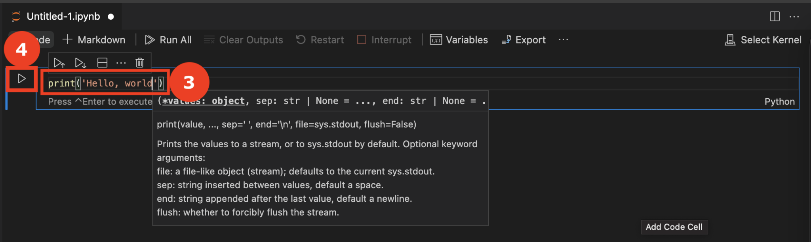The image size is (811, 242).
Task: Click Execute Cell and Below icon
Action: [80, 63]
